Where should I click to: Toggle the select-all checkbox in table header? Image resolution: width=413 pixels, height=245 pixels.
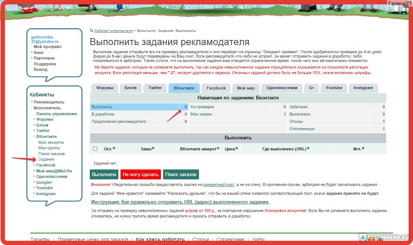(x=95, y=149)
